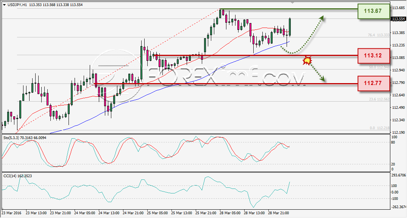The width and height of the screenshot is (407, 218).
Task: Click the yellow explosion breakout marker
Action: coord(307,60)
